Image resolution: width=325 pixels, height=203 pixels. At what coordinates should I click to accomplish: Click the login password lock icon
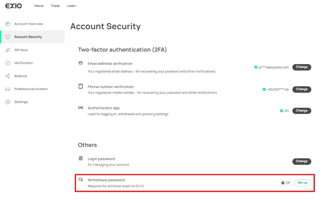[x=81, y=158]
